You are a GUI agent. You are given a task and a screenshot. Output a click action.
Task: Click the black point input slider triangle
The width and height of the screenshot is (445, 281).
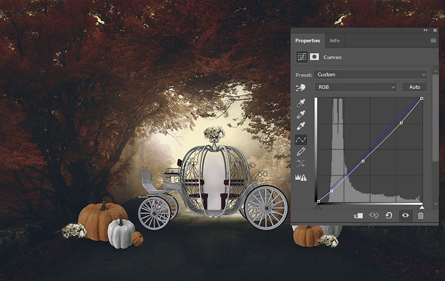(x=318, y=207)
